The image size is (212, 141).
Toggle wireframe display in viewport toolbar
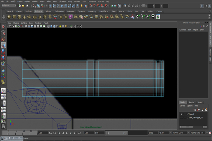[x=48, y=26]
